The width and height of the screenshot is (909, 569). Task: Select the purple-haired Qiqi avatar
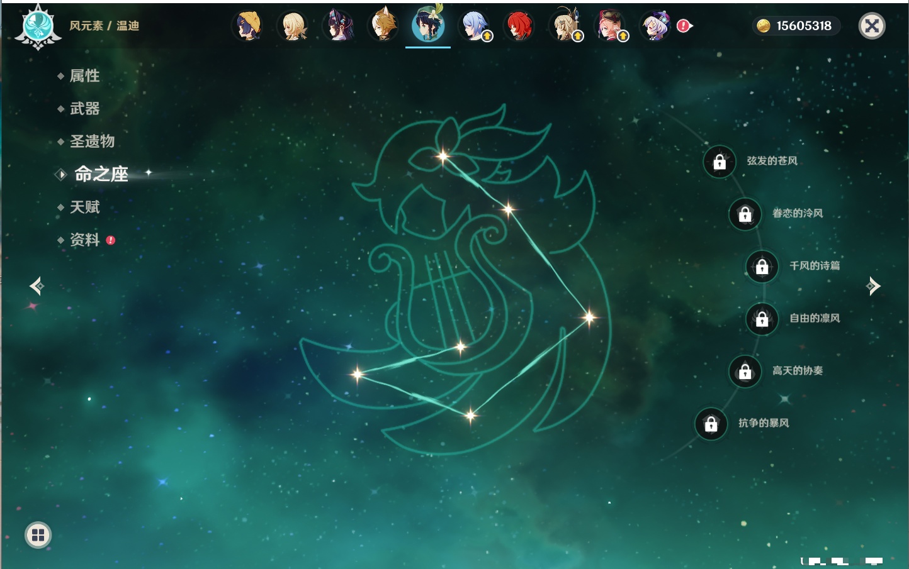point(655,26)
